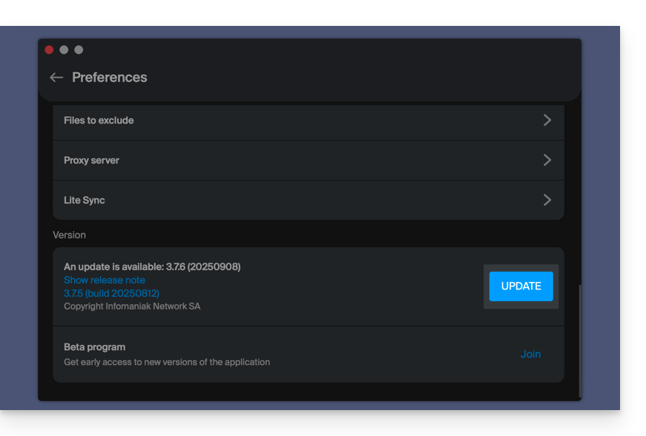
Task: Open Lite Sync via its chevron
Action: click(x=547, y=200)
